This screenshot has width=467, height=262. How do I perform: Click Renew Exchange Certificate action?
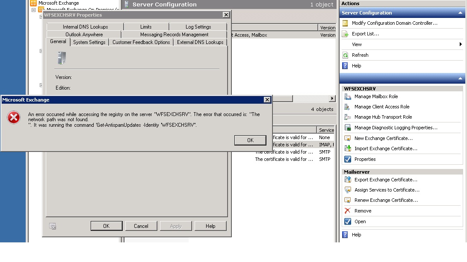(x=386, y=200)
